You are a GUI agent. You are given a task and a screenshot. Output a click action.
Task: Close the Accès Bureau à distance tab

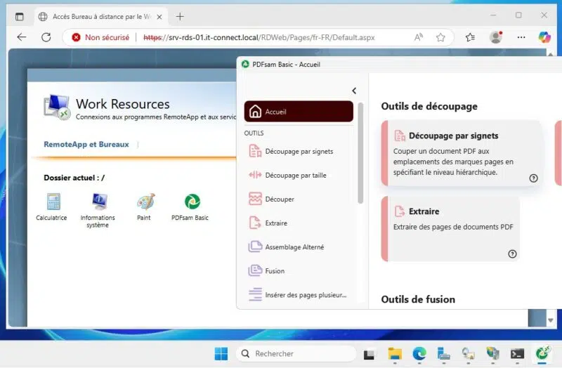pos(159,17)
